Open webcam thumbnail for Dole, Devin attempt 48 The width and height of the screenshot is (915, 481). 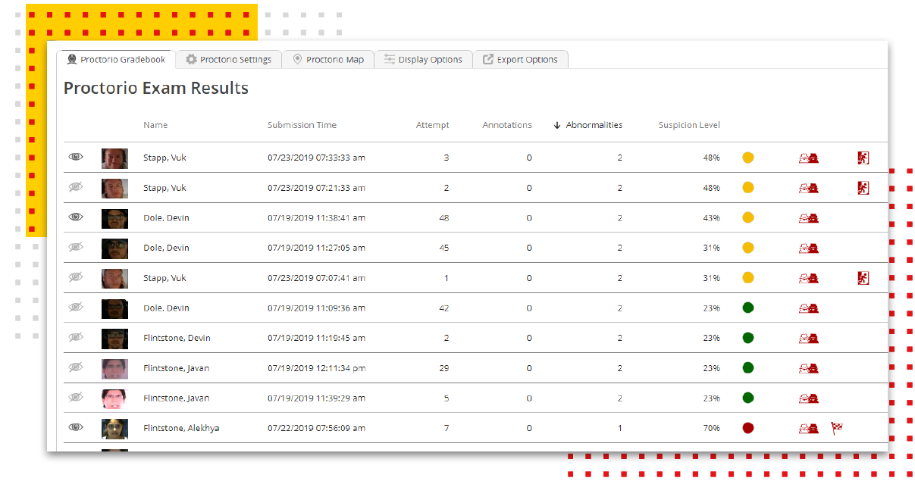114,218
